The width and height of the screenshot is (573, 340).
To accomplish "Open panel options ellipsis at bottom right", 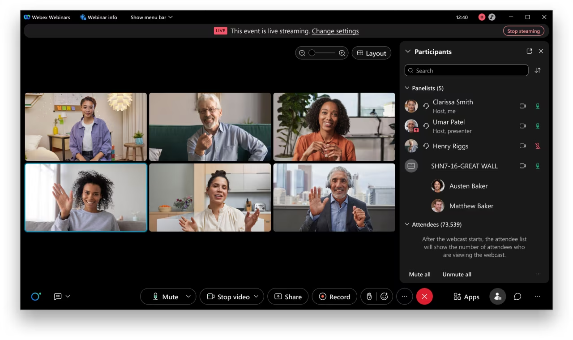I will (538, 297).
